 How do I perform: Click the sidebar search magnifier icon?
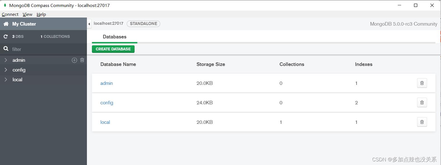point(6,49)
